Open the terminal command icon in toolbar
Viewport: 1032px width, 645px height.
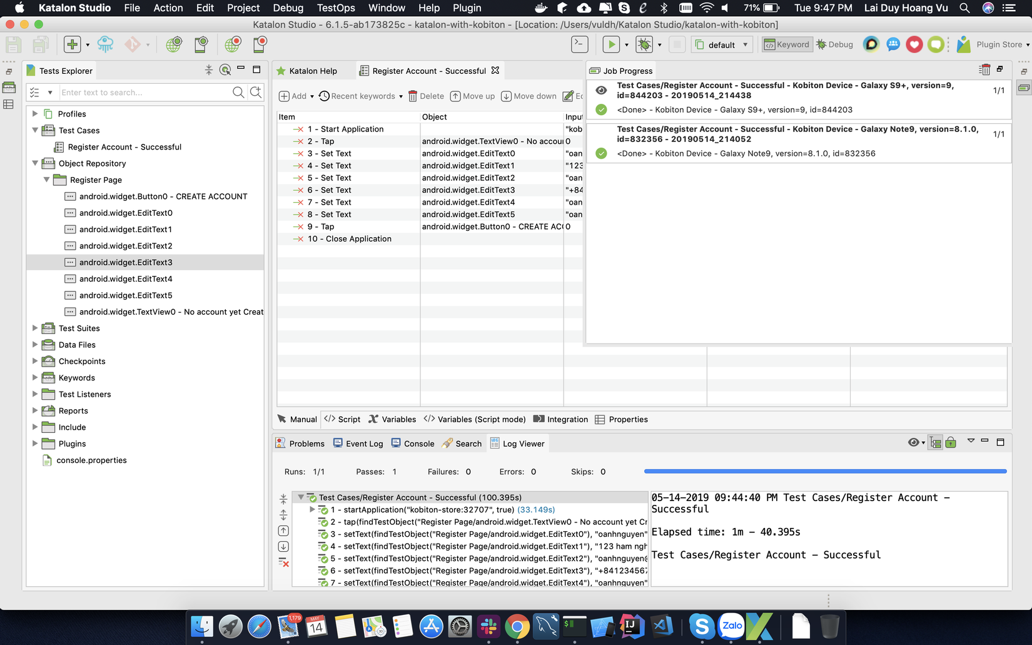coord(580,44)
